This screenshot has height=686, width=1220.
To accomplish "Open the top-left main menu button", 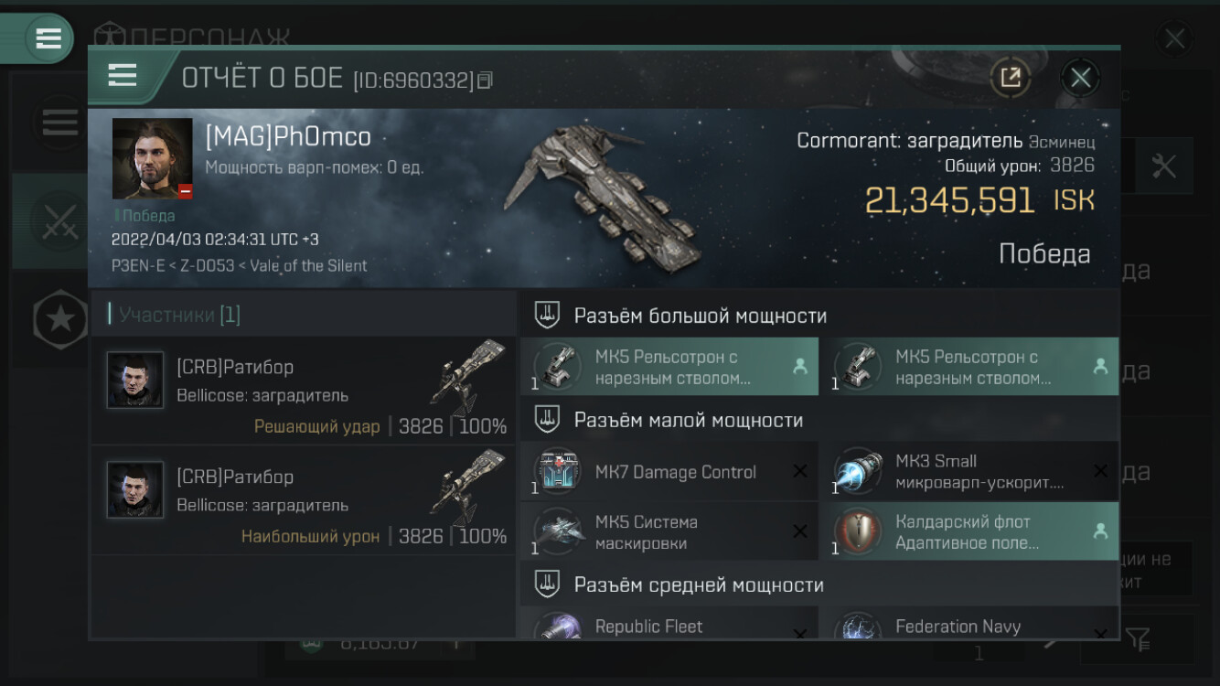I will pyautogui.click(x=48, y=38).
